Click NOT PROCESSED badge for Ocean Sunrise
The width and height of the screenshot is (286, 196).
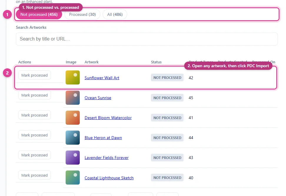(167, 98)
